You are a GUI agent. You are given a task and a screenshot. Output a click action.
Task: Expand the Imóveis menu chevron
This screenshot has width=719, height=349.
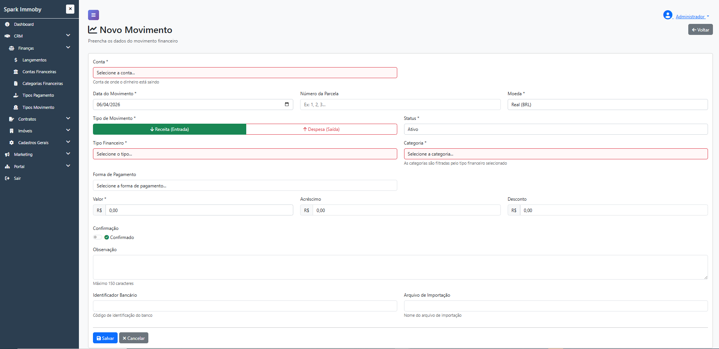68,130
